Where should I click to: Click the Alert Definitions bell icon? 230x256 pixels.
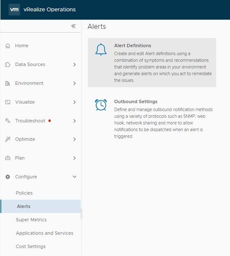[x=101, y=49]
